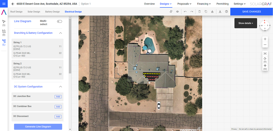Screen dimensions: 273x131
Task: Open the Financing dropdown menu
Action: coord(204,4)
